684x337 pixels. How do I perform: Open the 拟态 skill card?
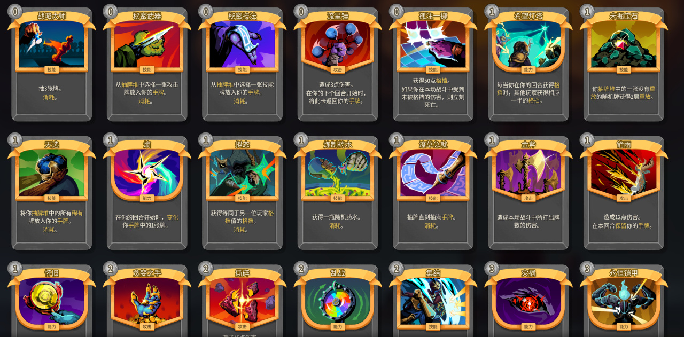coord(243,192)
